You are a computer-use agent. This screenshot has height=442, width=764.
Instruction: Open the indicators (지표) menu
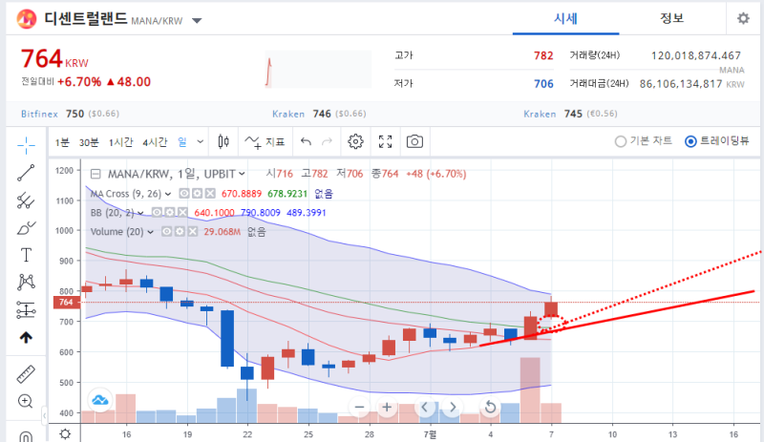(x=265, y=142)
